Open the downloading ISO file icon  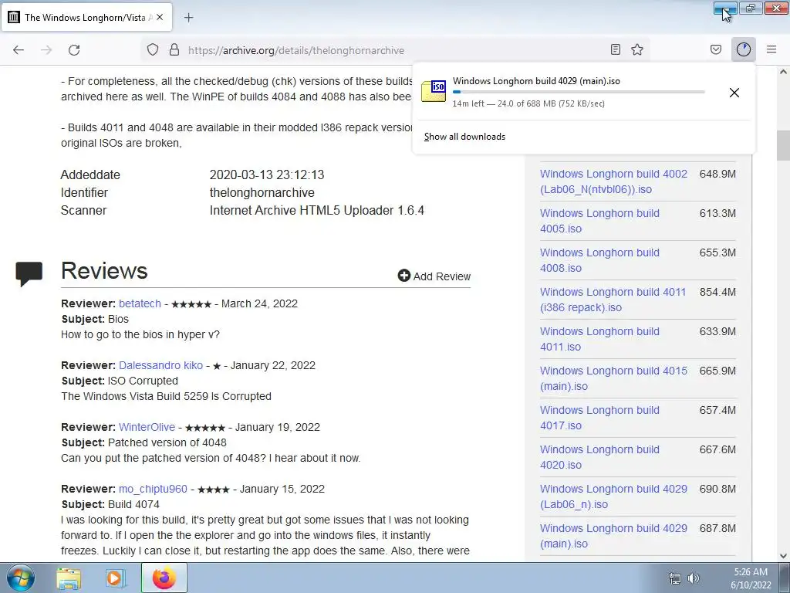point(434,91)
